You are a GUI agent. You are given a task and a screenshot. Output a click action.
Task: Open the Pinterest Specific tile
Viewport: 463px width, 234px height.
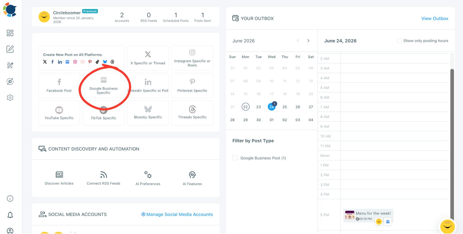(192, 86)
